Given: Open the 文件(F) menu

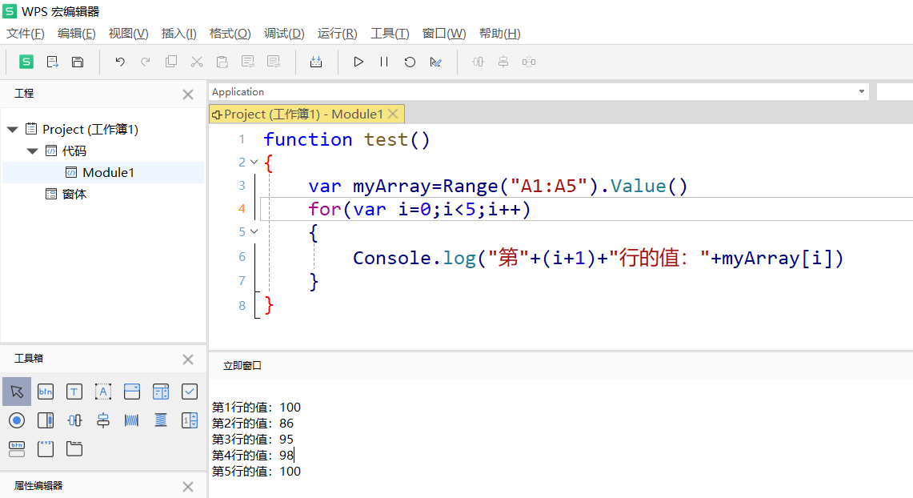Looking at the screenshot, I should pyautogui.click(x=25, y=33).
